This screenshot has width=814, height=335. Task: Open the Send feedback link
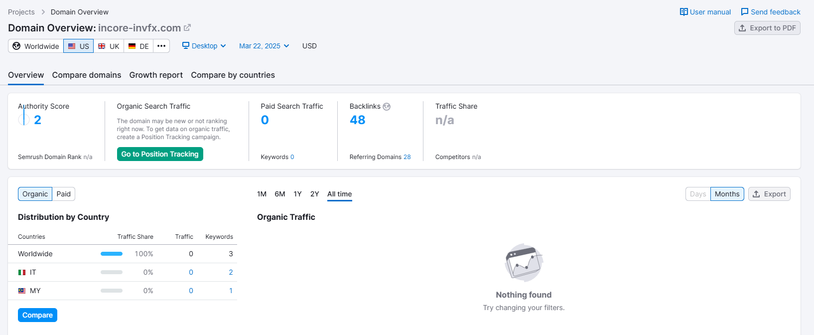[771, 12]
